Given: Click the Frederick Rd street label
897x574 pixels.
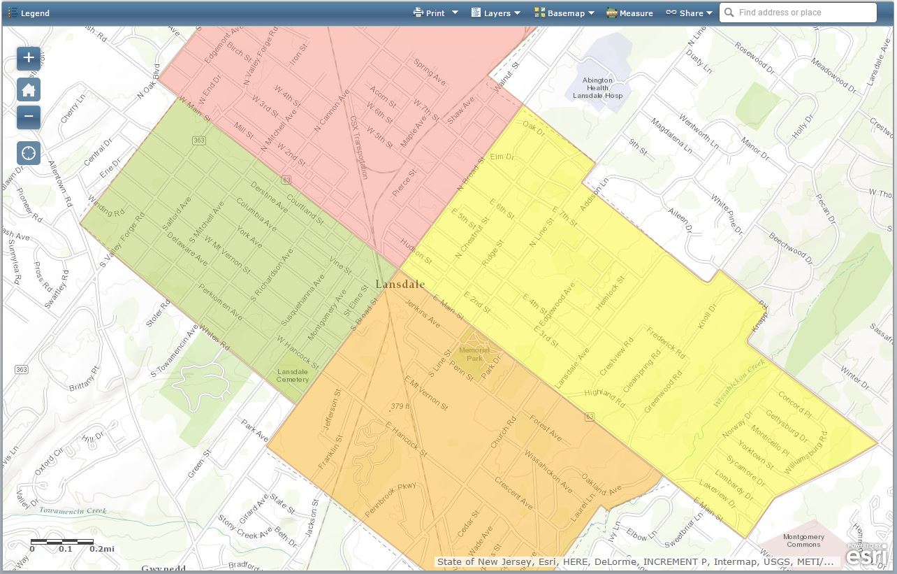Looking at the screenshot, I should pos(666,343).
